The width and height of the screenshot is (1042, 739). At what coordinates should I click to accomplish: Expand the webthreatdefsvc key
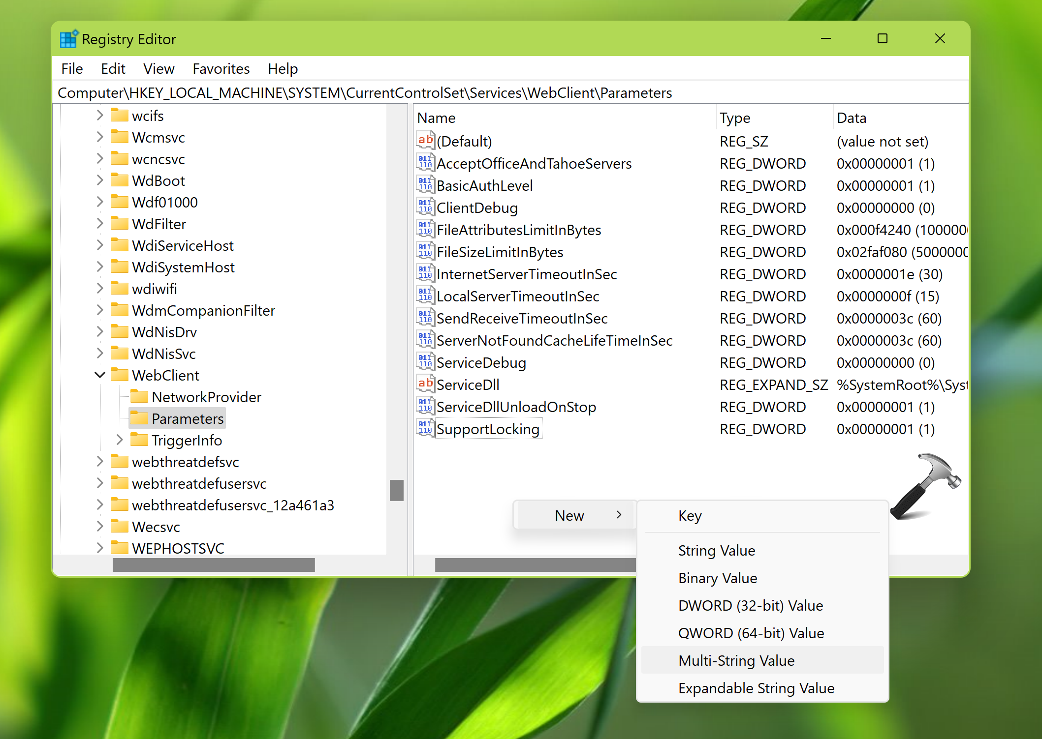point(100,461)
